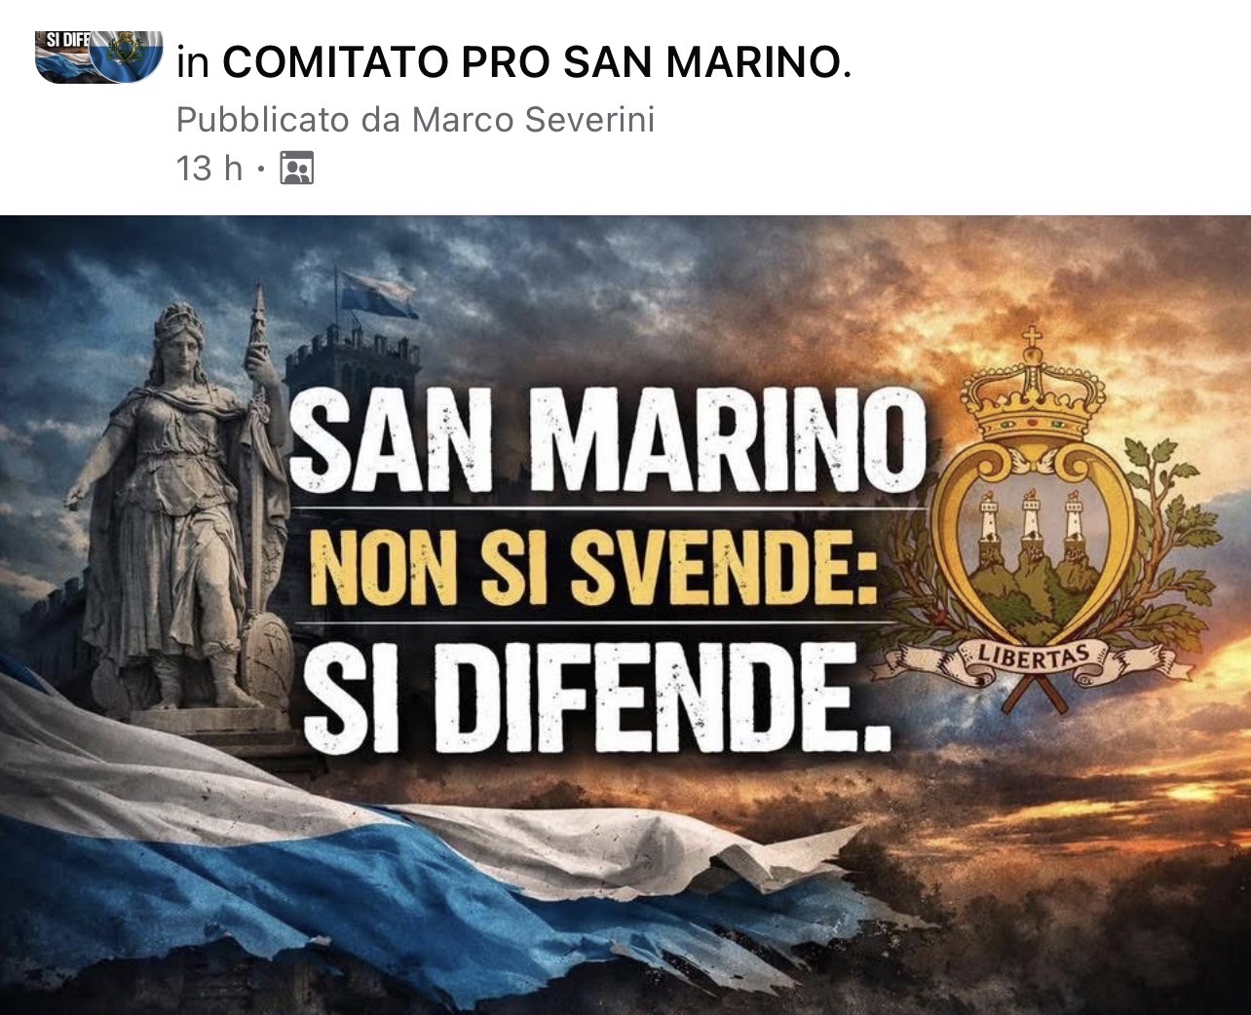Click the Pubblicato da label
The image size is (1251, 1015).
[289, 120]
